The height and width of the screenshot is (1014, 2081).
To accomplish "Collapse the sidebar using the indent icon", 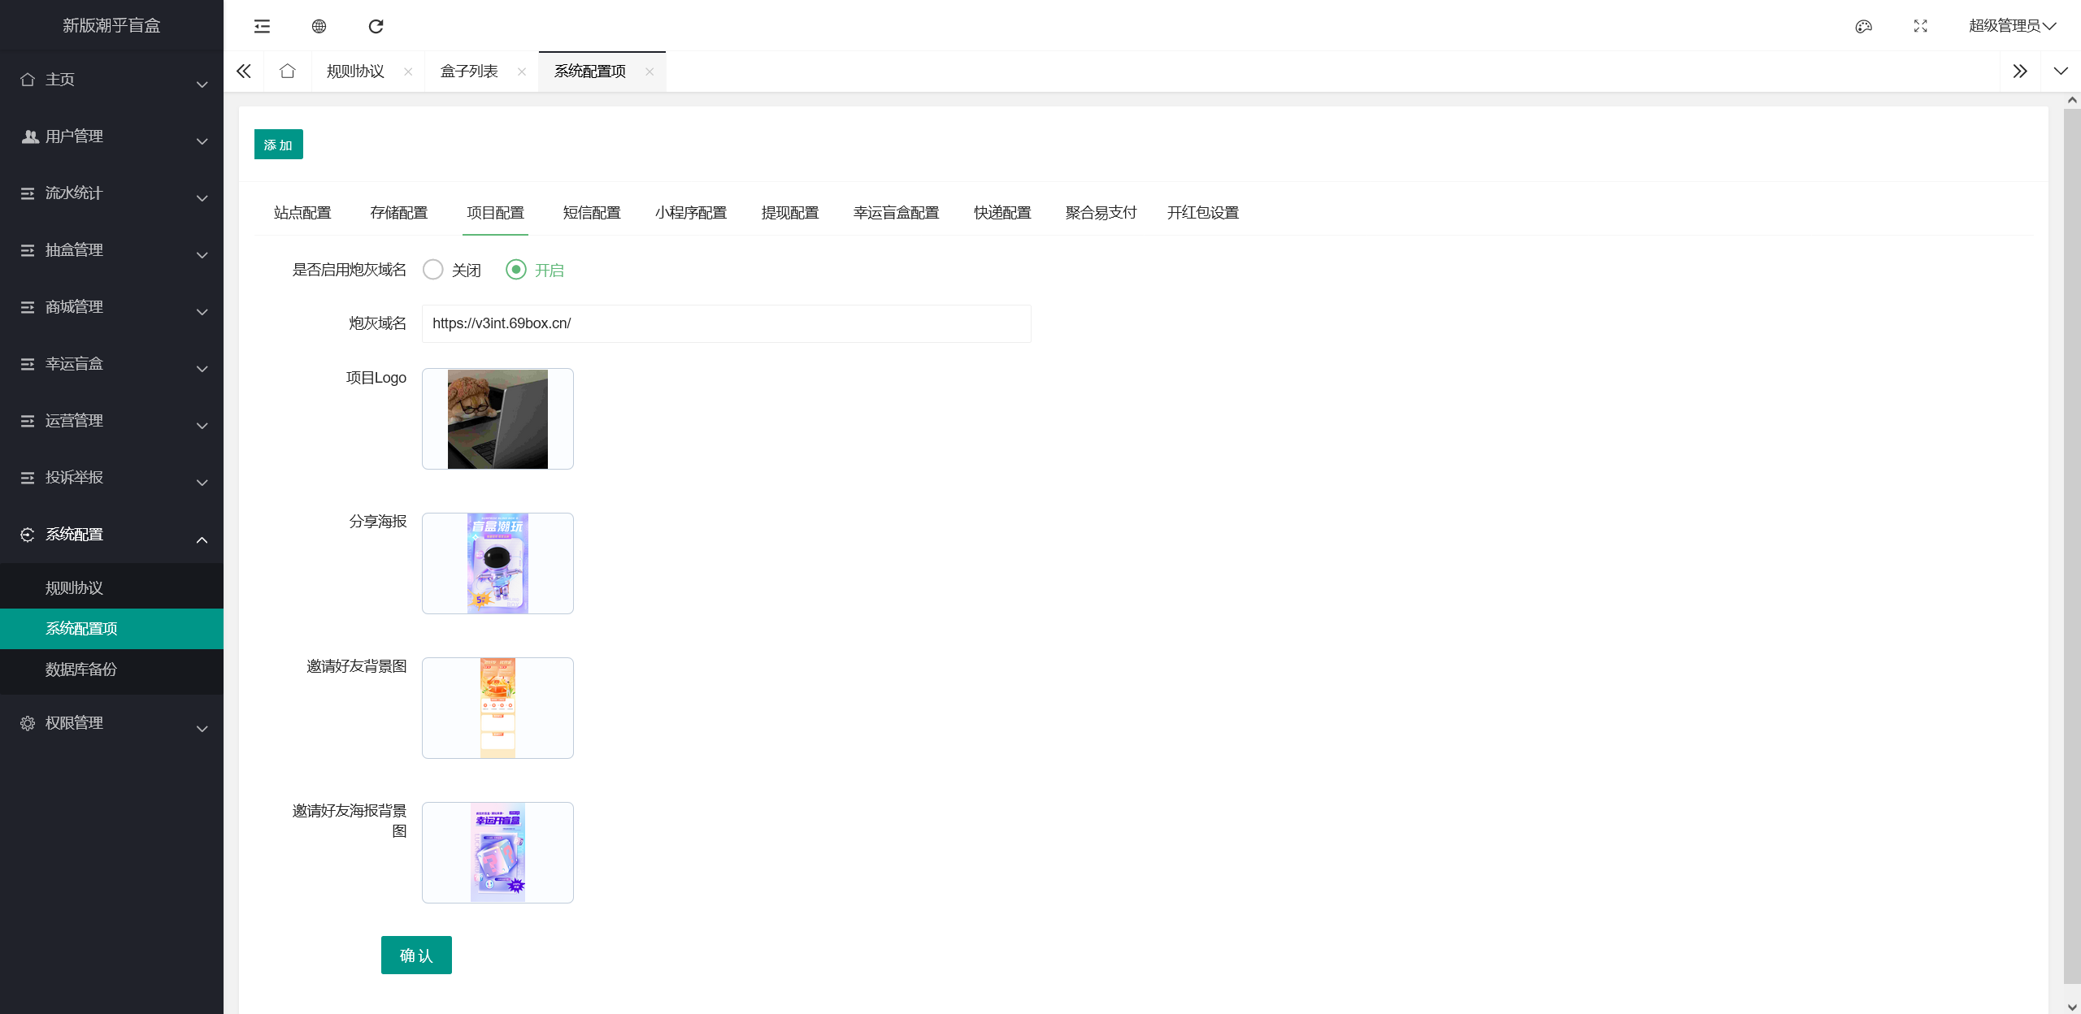I will pyautogui.click(x=261, y=27).
